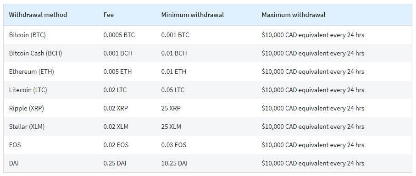
Task: Select the EOS row label
Action: [x=15, y=145]
